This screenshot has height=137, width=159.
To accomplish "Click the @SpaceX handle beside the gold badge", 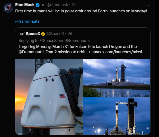I will 55,34.
